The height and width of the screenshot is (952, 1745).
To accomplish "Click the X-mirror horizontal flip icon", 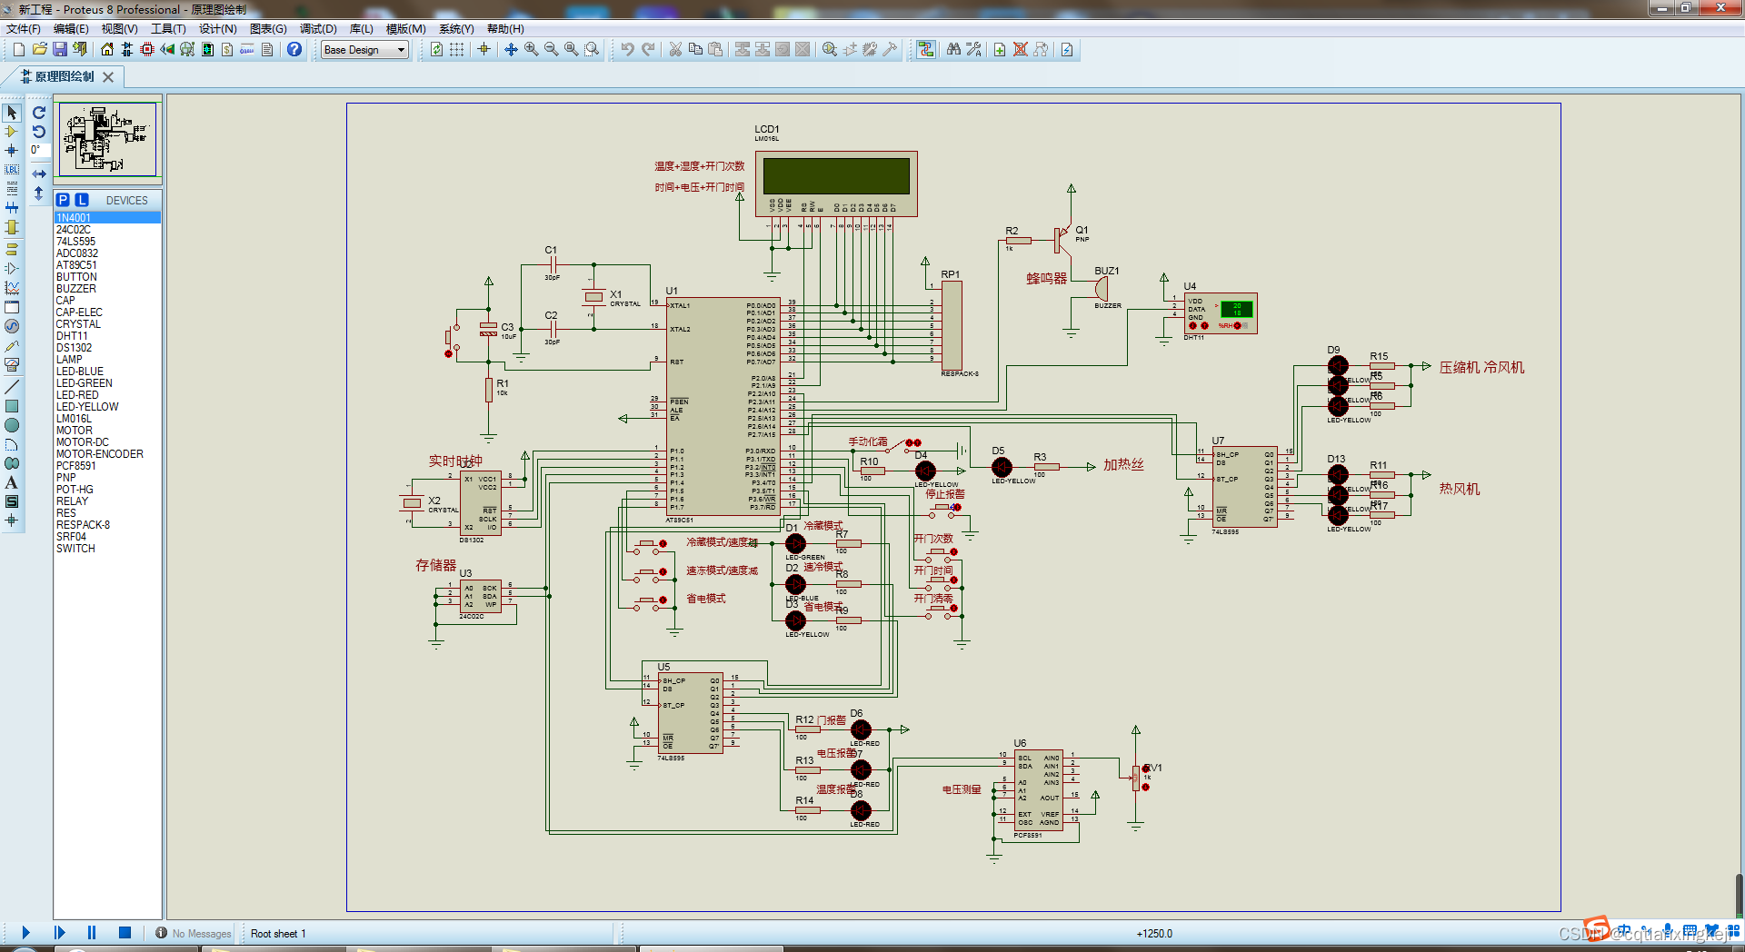I will [39, 174].
